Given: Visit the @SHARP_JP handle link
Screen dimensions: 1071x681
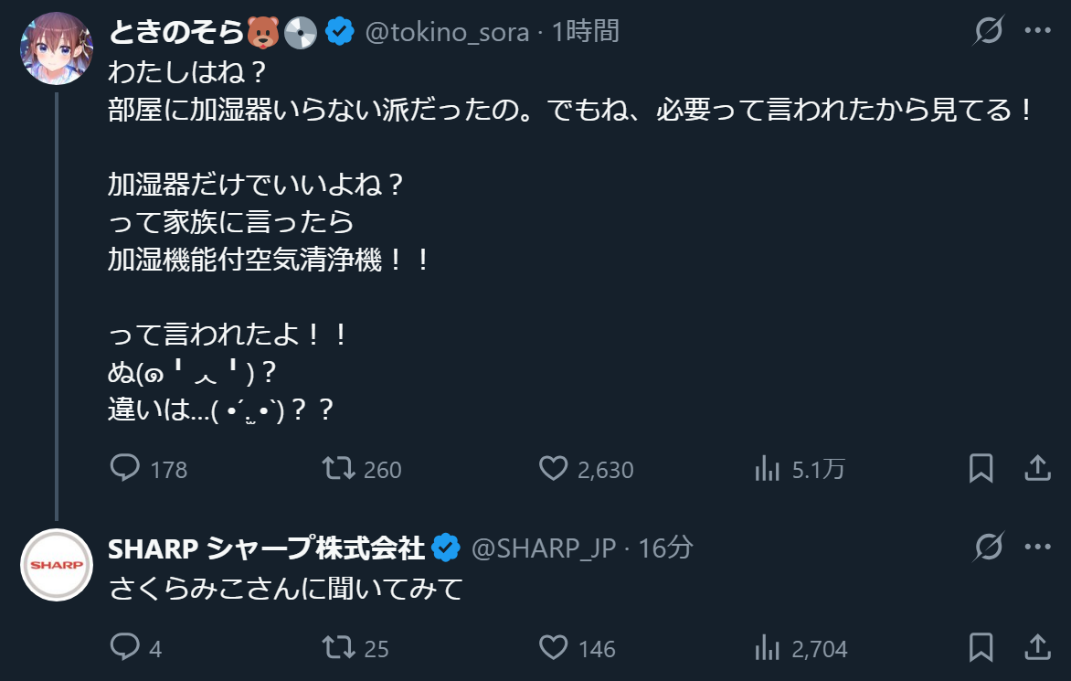Looking at the screenshot, I should (x=544, y=548).
